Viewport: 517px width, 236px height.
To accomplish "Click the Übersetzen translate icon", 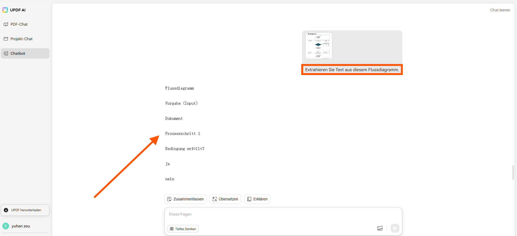I will [x=215, y=199].
